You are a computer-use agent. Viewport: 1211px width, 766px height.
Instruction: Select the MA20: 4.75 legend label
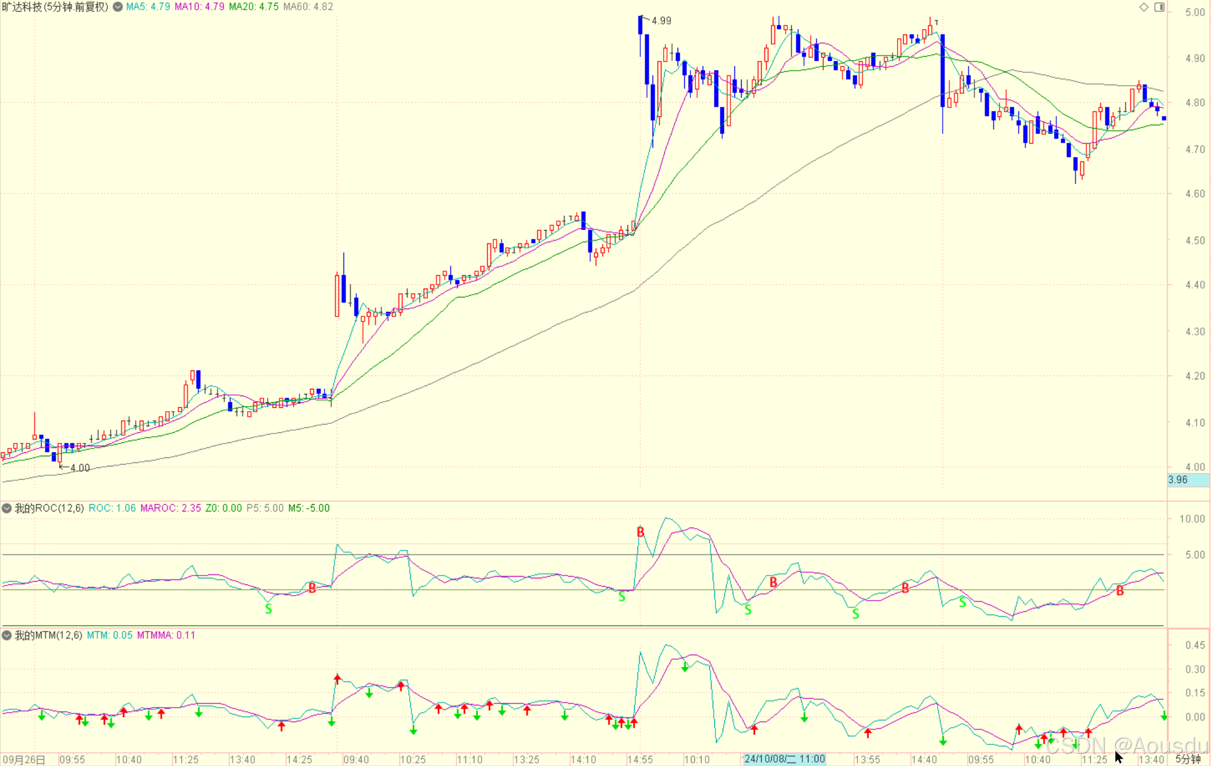tap(253, 7)
